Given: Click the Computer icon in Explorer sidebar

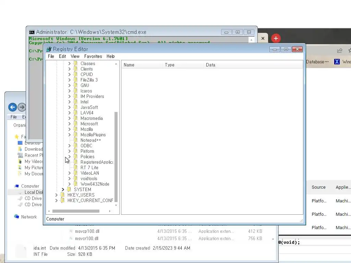Looking at the screenshot, I should (16, 186).
